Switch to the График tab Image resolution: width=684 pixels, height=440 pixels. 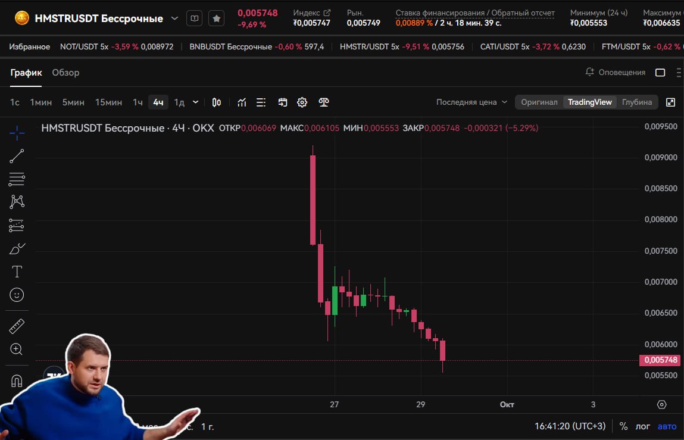point(26,73)
